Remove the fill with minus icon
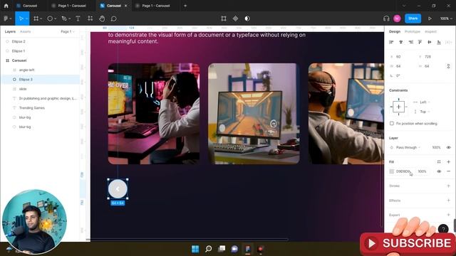This screenshot has height=256, width=456. [x=448, y=171]
